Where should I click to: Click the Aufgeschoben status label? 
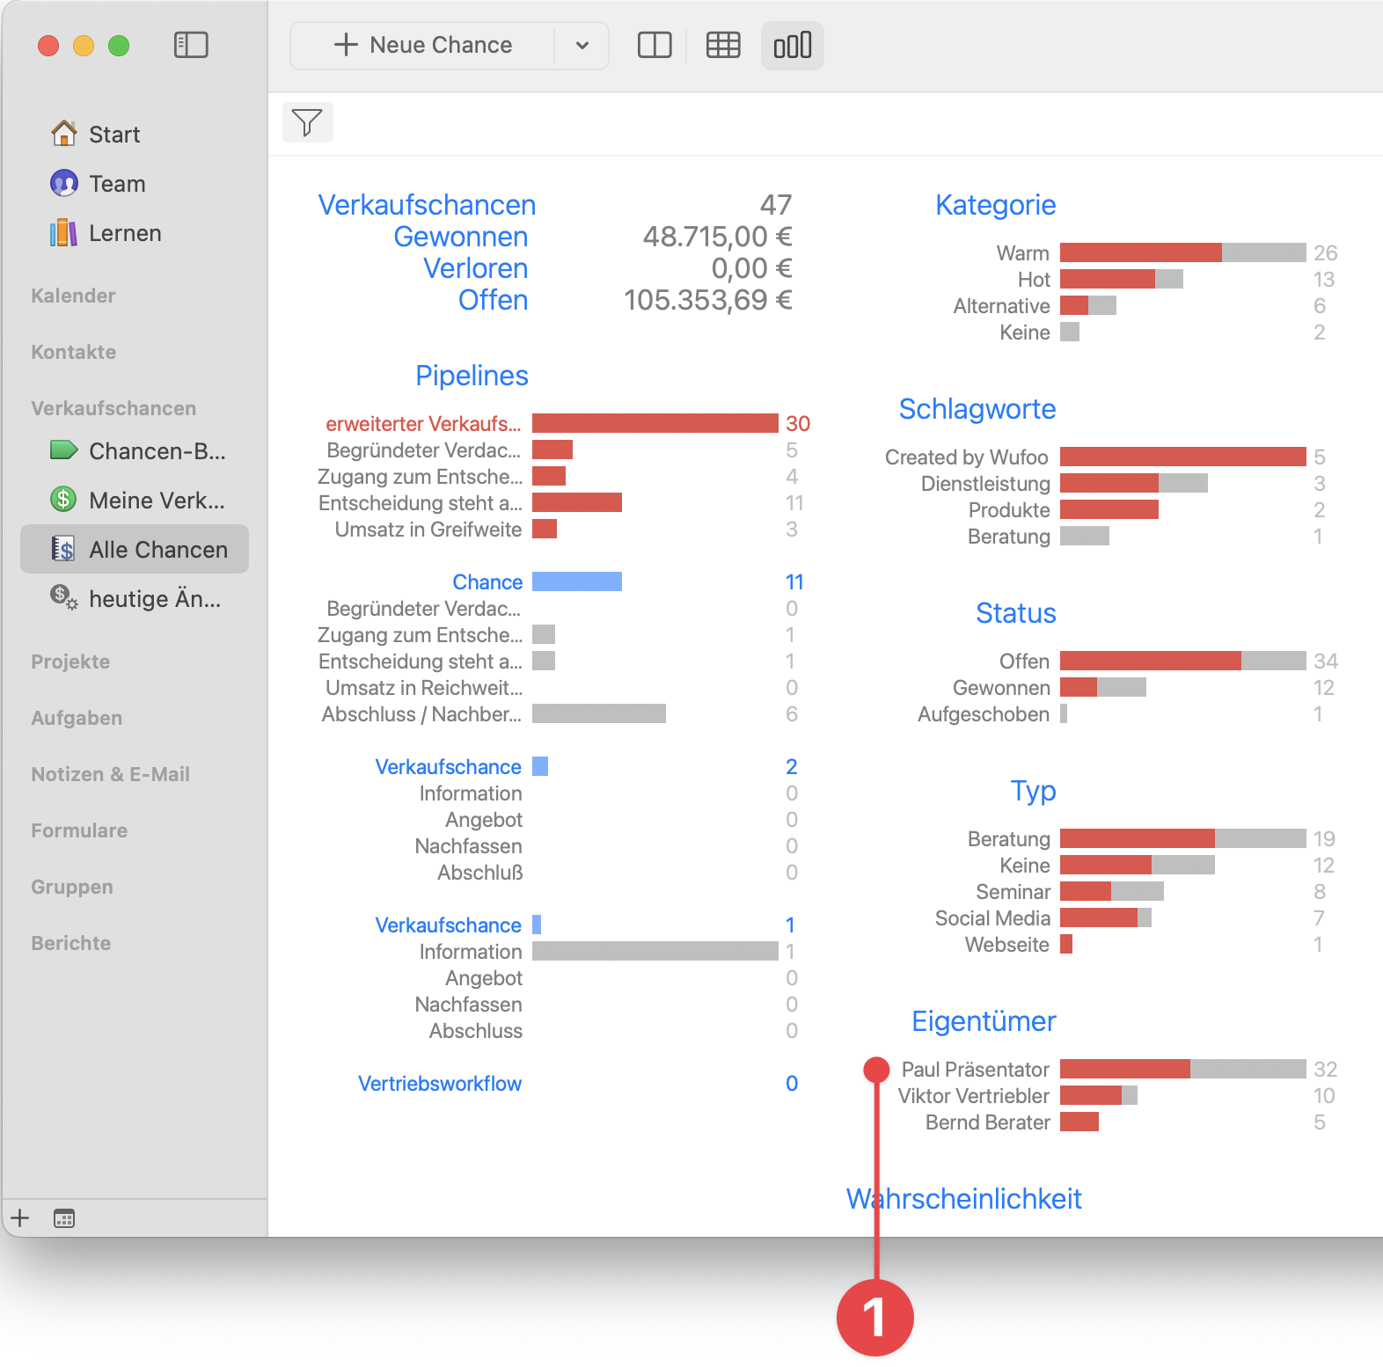pos(984,714)
